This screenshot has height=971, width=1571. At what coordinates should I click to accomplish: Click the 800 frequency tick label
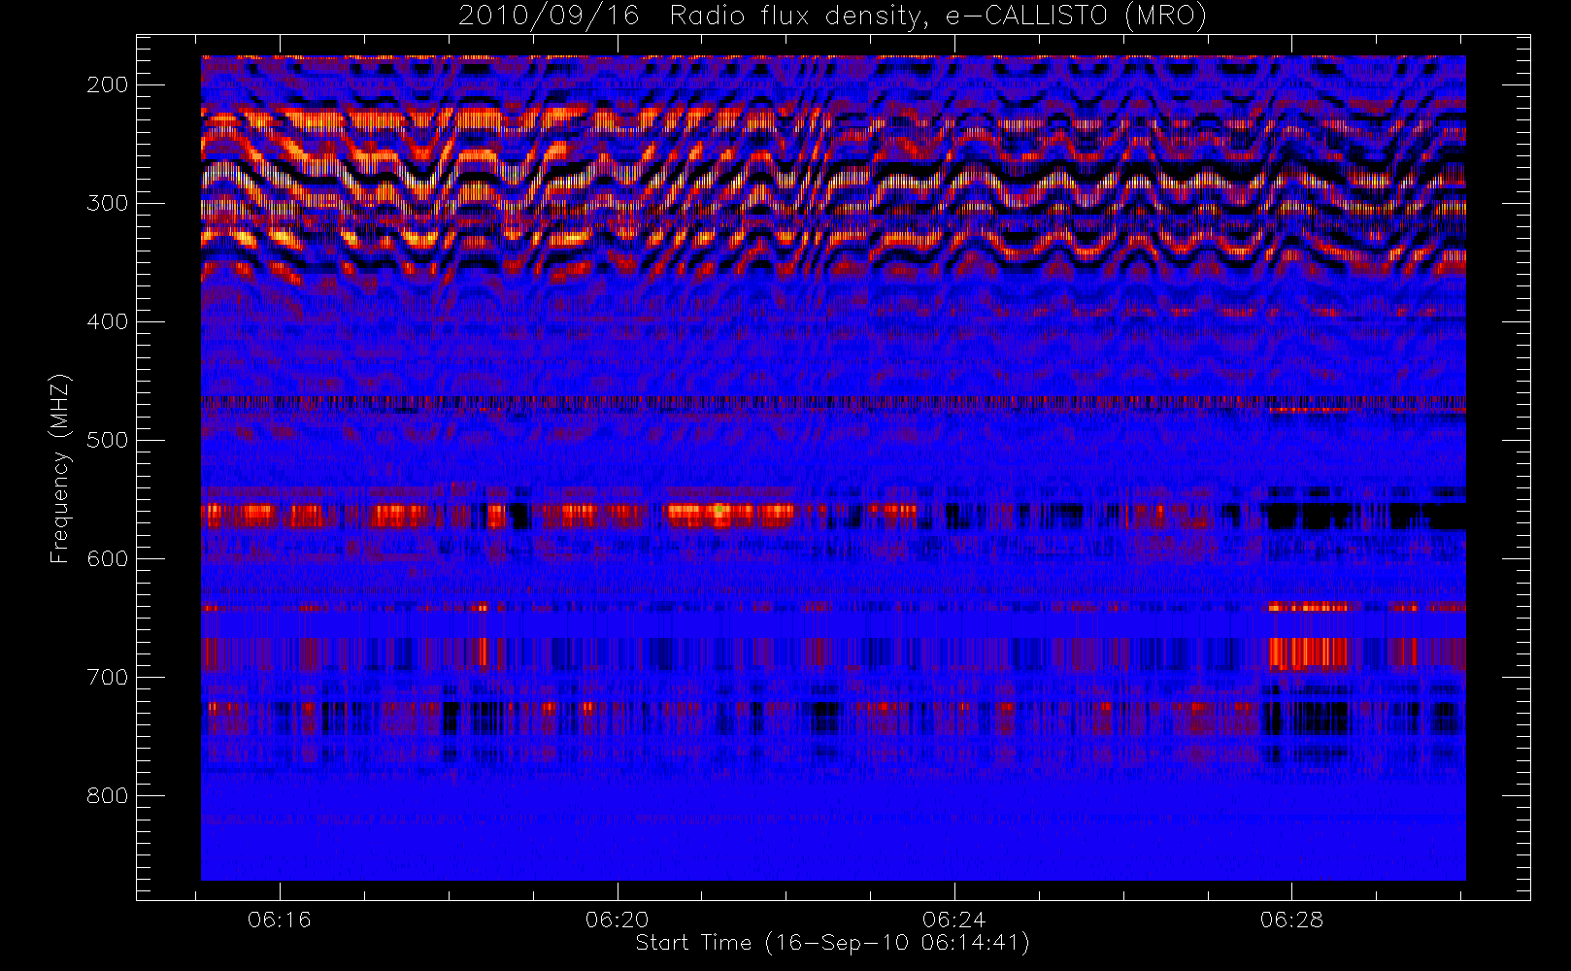coord(108,796)
